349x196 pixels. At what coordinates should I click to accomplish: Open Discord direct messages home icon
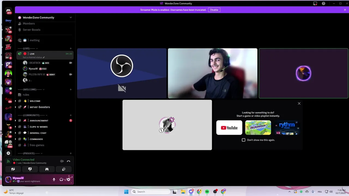click(x=8, y=11)
